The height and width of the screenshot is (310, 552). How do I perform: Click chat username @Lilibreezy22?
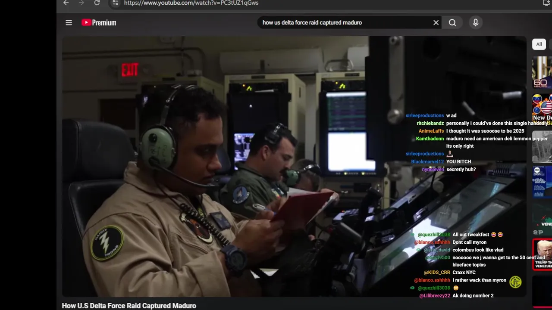click(435, 296)
